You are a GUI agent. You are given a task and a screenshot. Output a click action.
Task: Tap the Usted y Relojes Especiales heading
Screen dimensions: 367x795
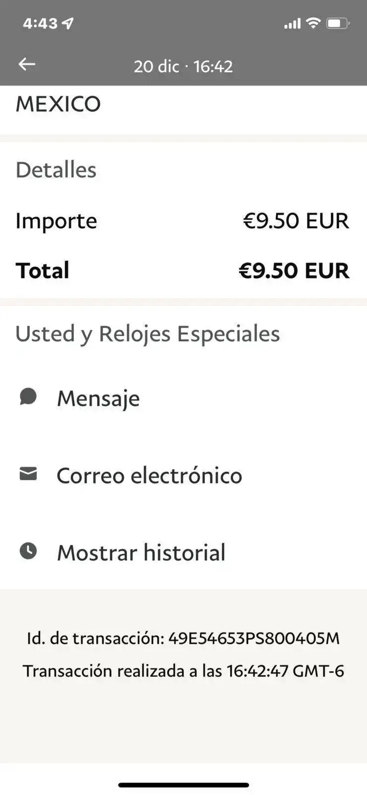point(148,334)
